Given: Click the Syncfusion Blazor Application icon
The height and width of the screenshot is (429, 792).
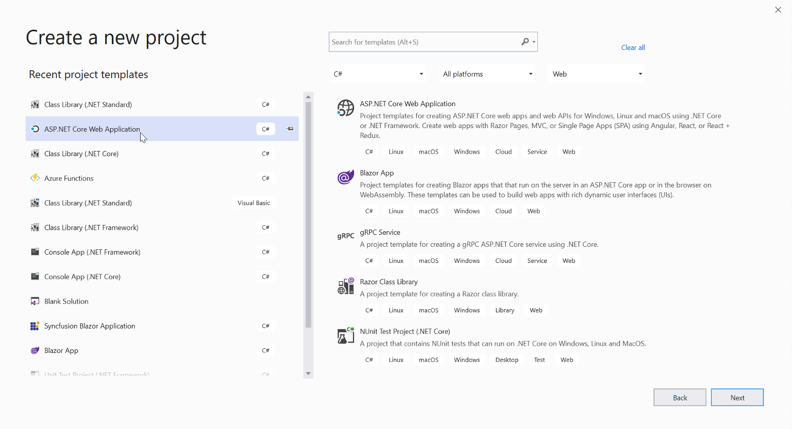Looking at the screenshot, I should click(x=35, y=326).
